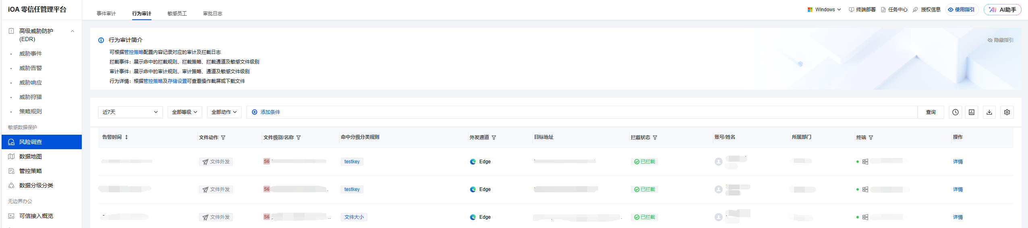Expand the 全部等级 dropdown
Viewport: 1028px width, 228px height.
184,112
